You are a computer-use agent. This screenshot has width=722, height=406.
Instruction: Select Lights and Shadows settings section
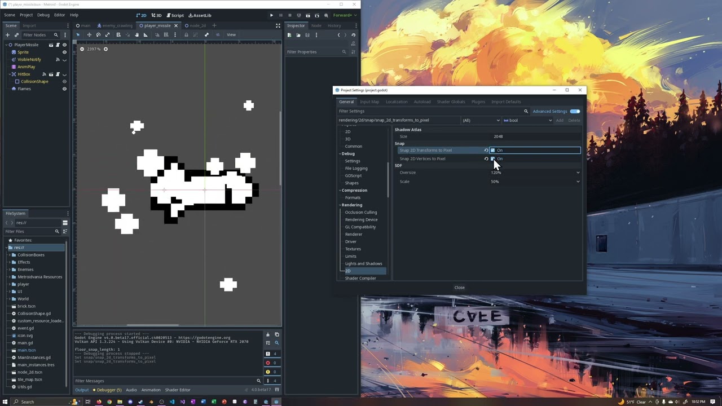[363, 264]
